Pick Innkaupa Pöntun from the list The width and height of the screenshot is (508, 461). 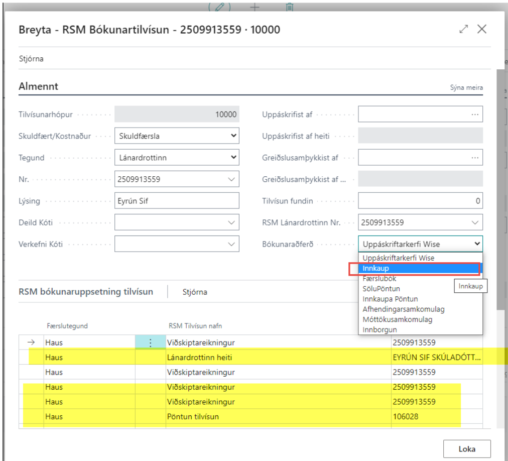(390, 299)
